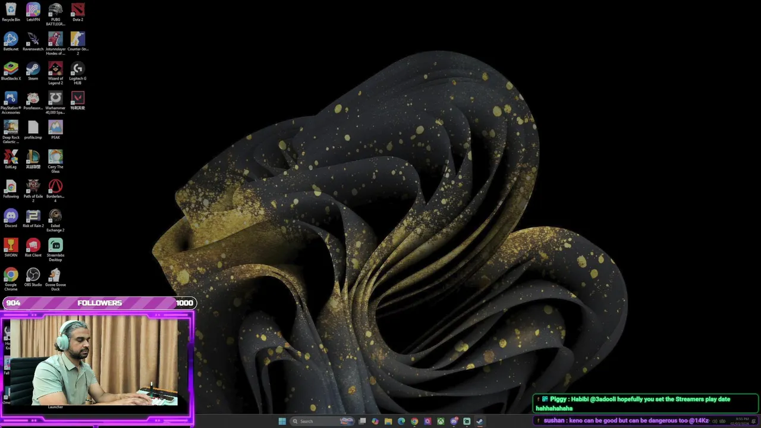Select Goose Goose Duck desktop shortcut
The image size is (761, 428).
(55, 279)
